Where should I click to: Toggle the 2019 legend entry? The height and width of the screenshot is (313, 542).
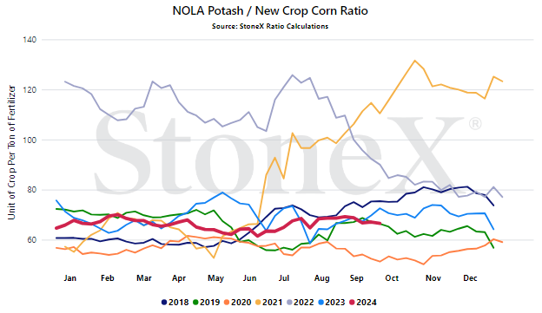tap(207, 303)
